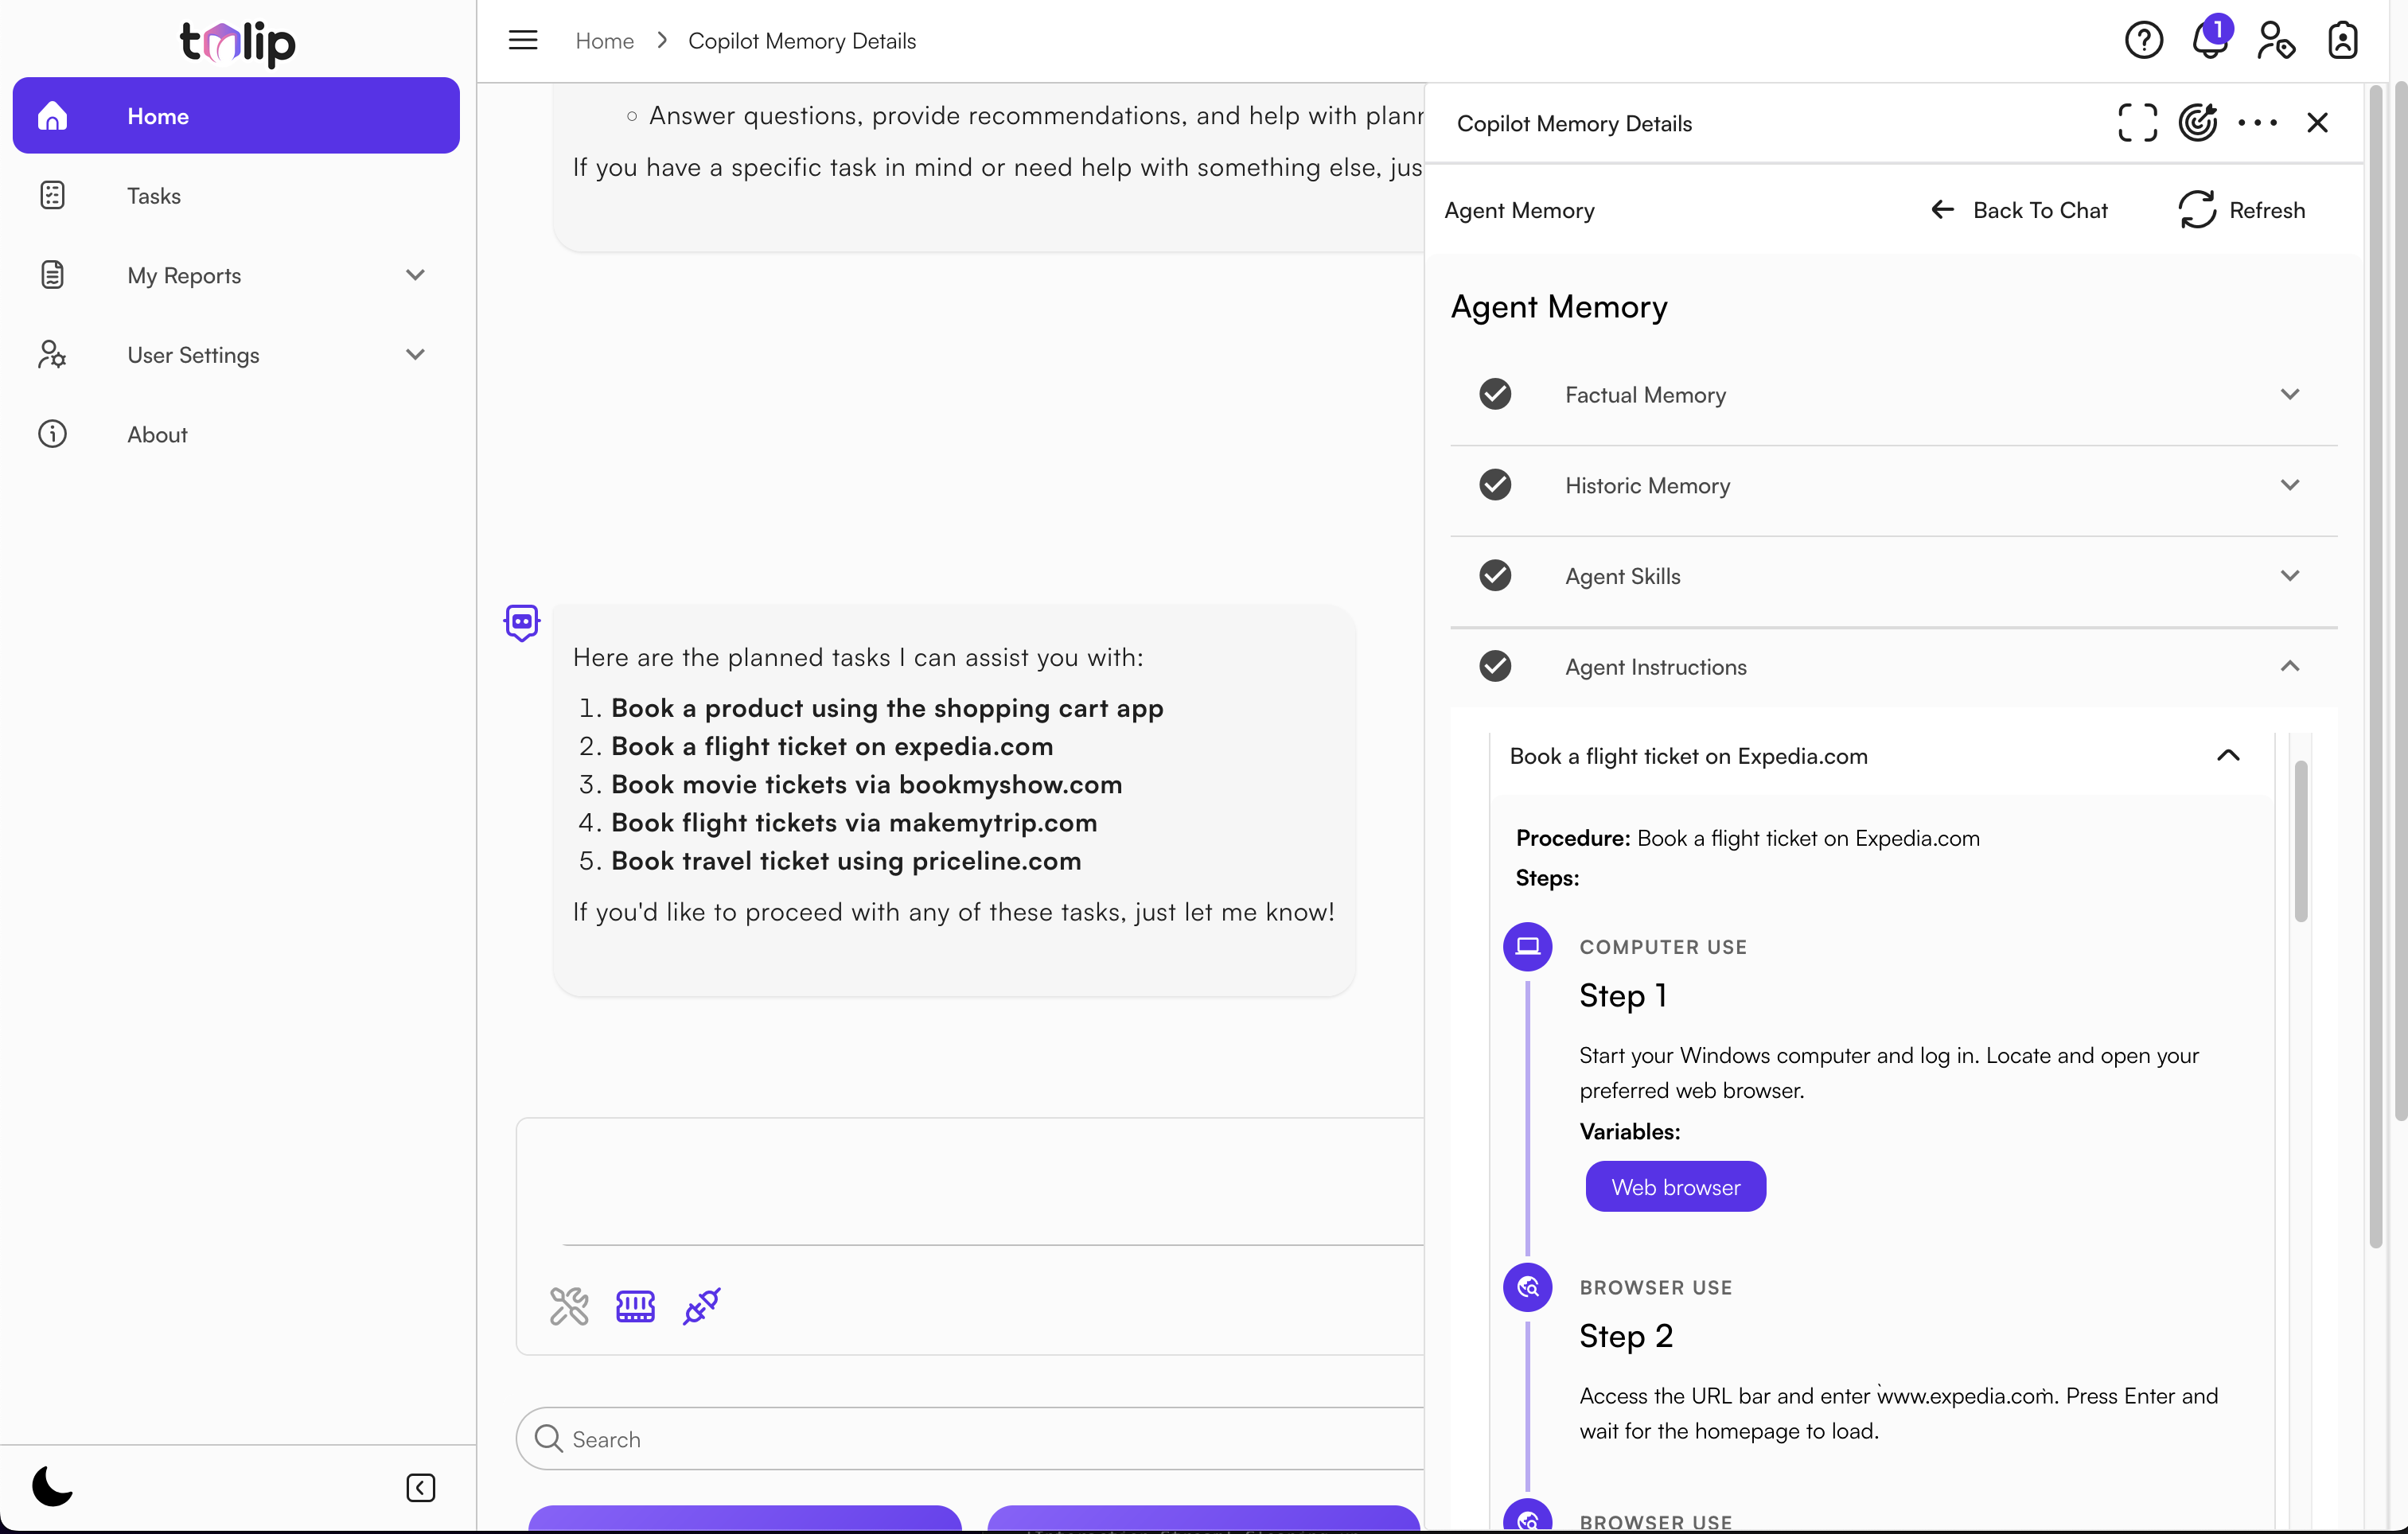Go to Home in sidebar
The width and height of the screenshot is (2408, 1534).
[236, 116]
